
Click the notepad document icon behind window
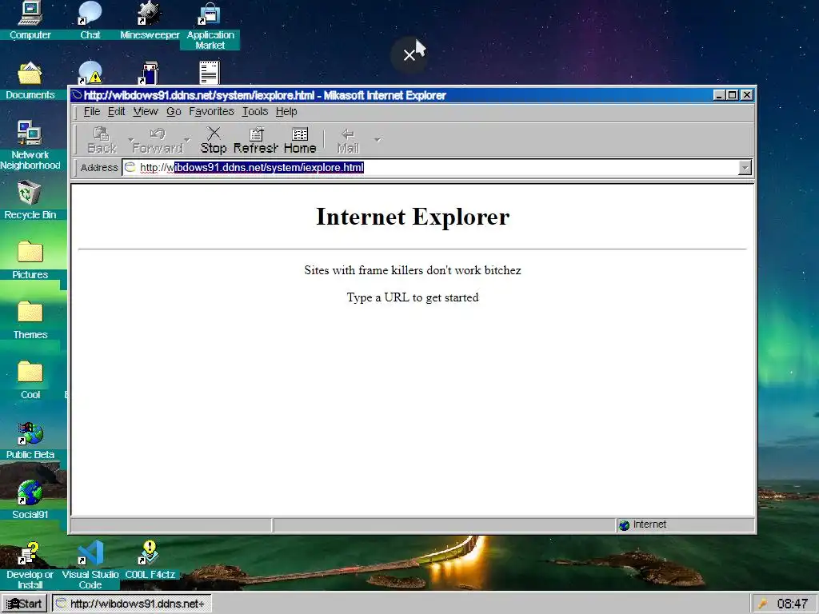click(x=210, y=73)
